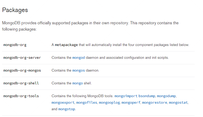Open the mongoimport tool link
The image size is (203, 117).
(126, 96)
